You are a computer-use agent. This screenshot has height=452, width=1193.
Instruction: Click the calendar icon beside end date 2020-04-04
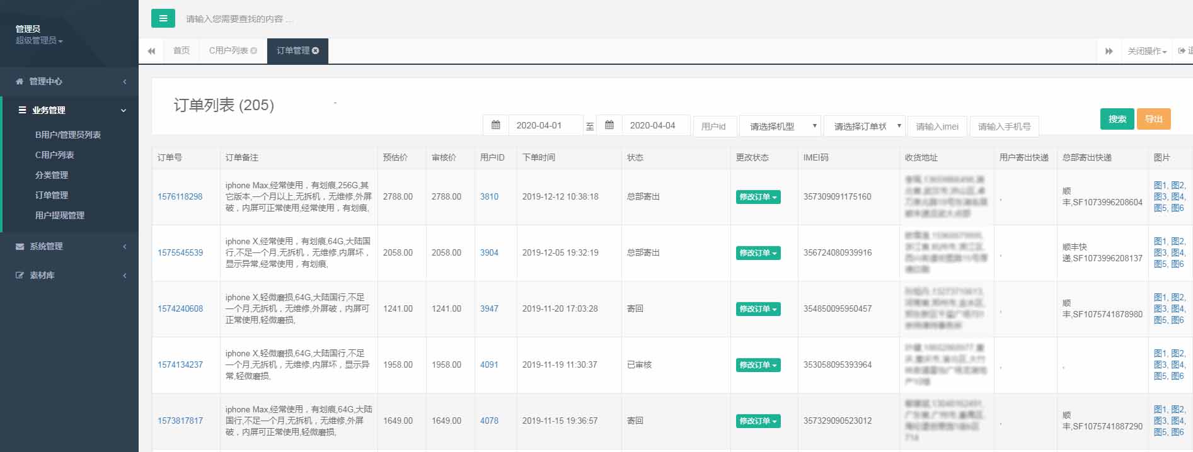[x=609, y=125]
